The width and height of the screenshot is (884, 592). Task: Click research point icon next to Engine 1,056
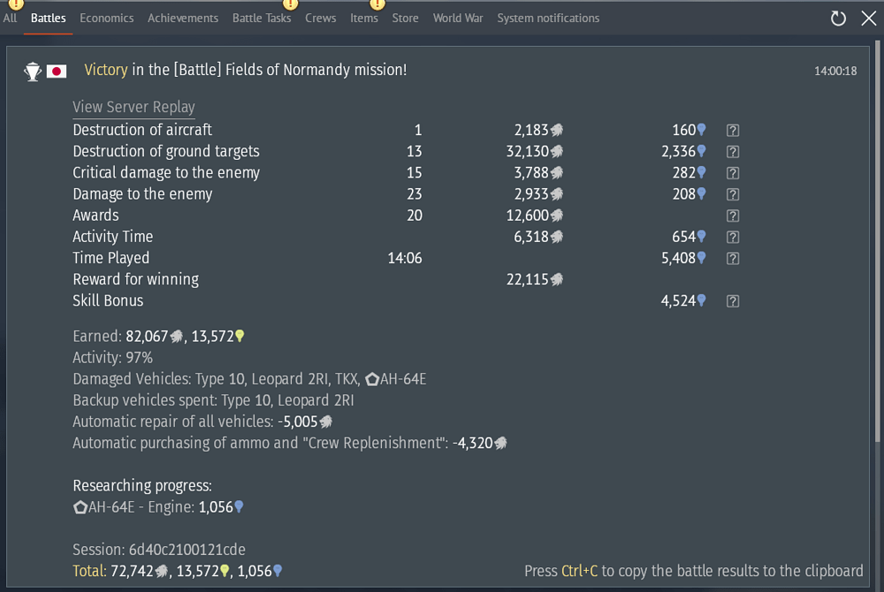pos(239,507)
